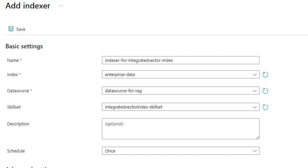Click the Description field label

click(x=18, y=124)
